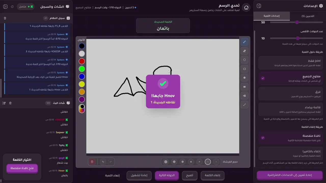Click the 'إنهاء اللعبة' end game button
The width and height of the screenshot is (326, 183).
tap(112, 175)
